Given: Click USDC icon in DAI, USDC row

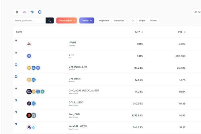Looking at the screenshot, I should [33, 80].
